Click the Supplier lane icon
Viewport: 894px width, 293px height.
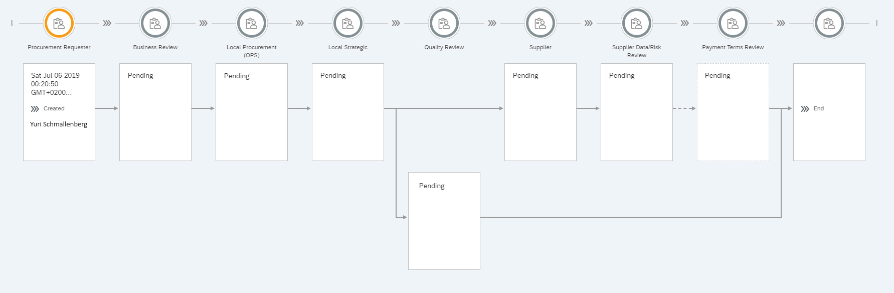click(541, 23)
